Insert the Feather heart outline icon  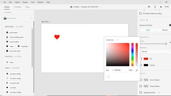(10, 62)
